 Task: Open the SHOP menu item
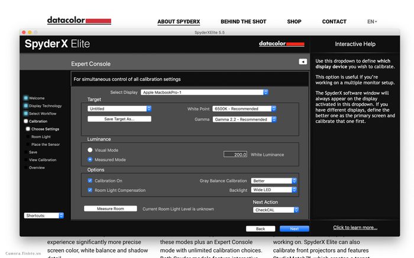(294, 22)
